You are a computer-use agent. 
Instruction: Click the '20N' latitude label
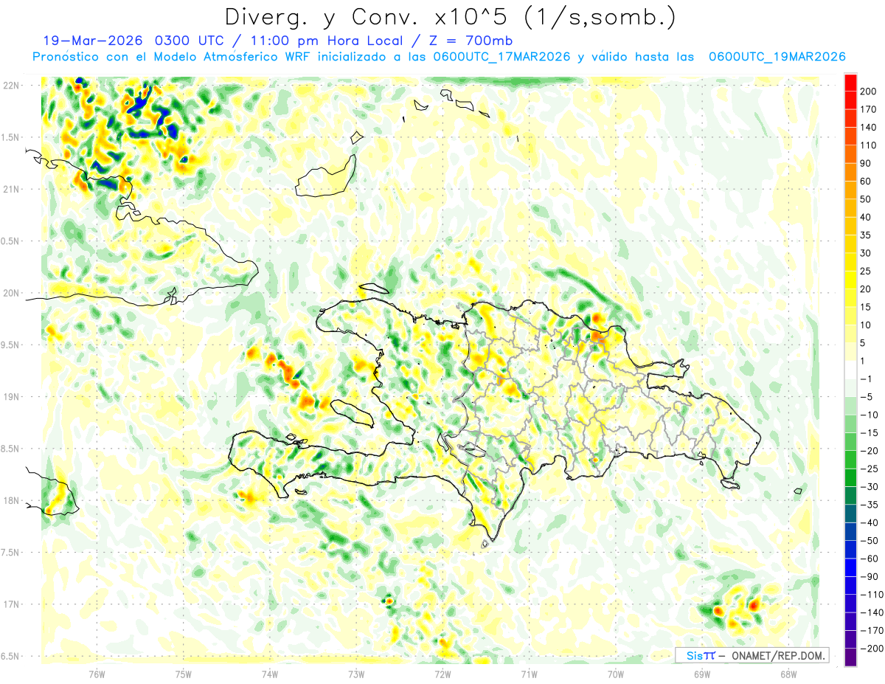[11, 293]
